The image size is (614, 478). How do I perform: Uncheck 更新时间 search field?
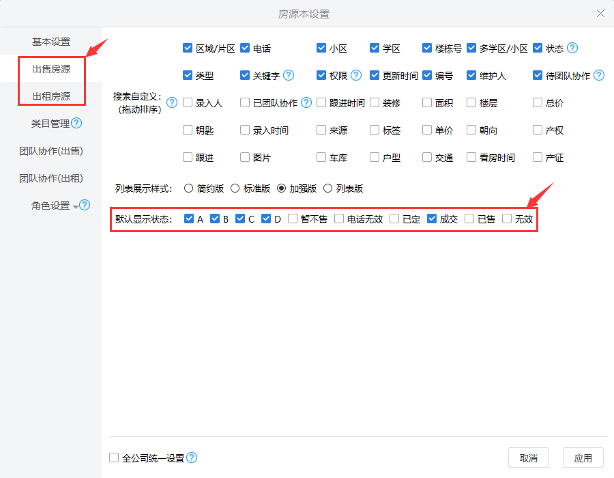pos(375,75)
